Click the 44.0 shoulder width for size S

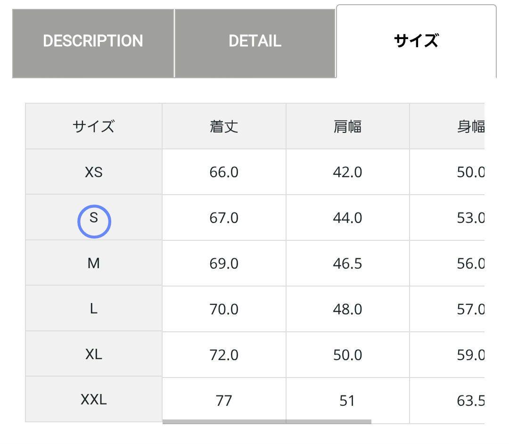[x=347, y=218]
